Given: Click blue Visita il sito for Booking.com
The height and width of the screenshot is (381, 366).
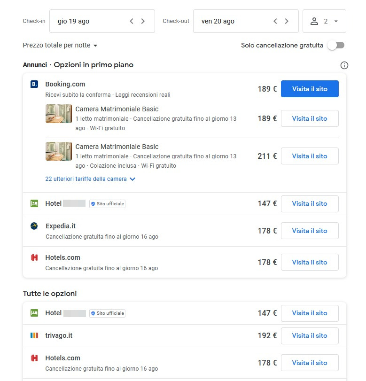Looking at the screenshot, I should point(310,89).
